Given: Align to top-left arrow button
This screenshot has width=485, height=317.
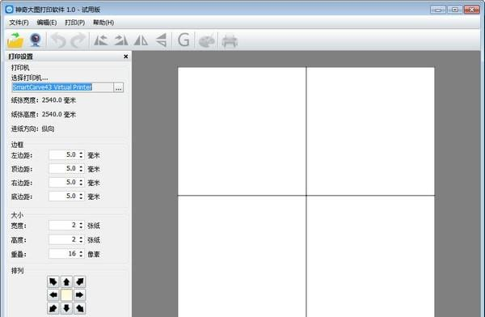Looking at the screenshot, I should pyautogui.click(x=53, y=281).
